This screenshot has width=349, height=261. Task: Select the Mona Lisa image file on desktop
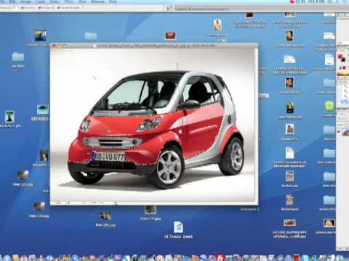point(290,108)
